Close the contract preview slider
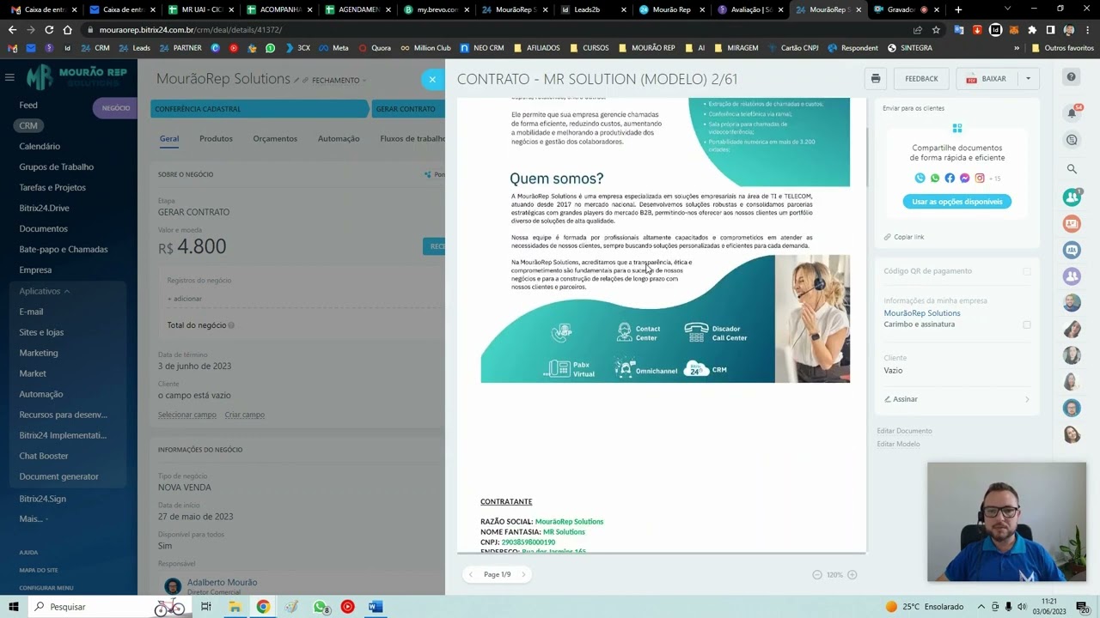This screenshot has height=618, width=1100. [x=432, y=79]
